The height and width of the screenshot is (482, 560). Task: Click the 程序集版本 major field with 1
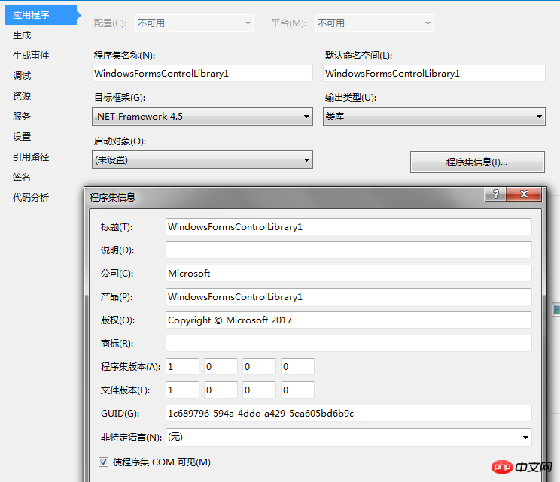[x=182, y=367]
